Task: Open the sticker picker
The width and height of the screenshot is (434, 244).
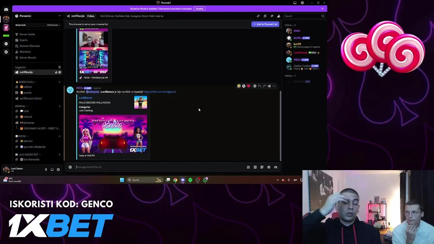Action: (262, 167)
